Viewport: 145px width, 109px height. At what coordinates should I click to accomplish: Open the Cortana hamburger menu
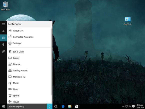pyautogui.click(x=4, y=24)
